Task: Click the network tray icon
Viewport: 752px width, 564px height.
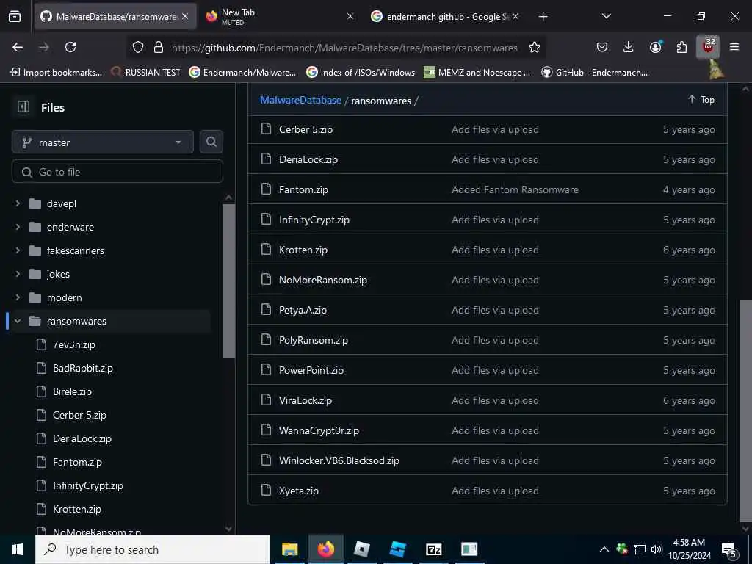Action: coord(640,549)
